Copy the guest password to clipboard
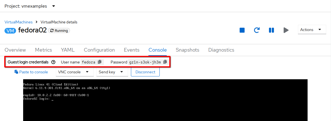Viewport: 331px width, 121px height. point(165,62)
